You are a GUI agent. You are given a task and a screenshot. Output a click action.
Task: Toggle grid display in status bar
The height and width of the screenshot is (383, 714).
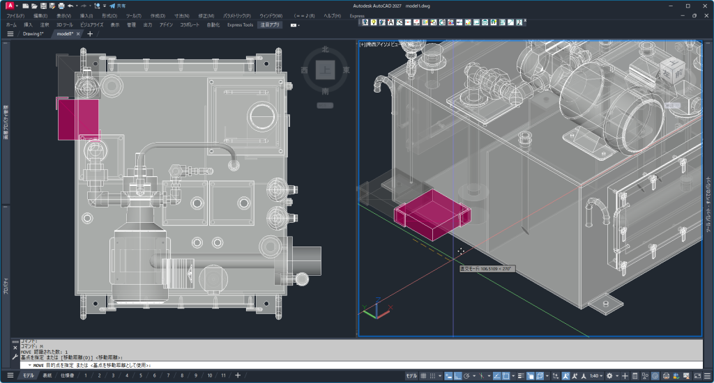tap(425, 376)
